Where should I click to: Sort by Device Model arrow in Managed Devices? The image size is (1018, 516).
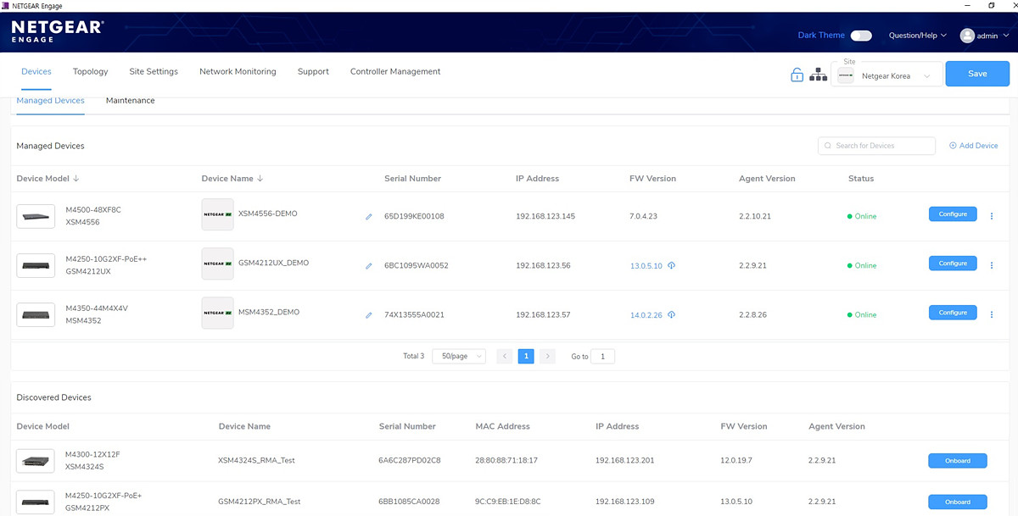(76, 179)
